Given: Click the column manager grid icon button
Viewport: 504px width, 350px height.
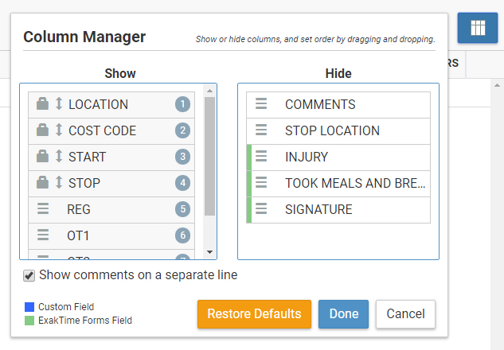Looking at the screenshot, I should 478,28.
